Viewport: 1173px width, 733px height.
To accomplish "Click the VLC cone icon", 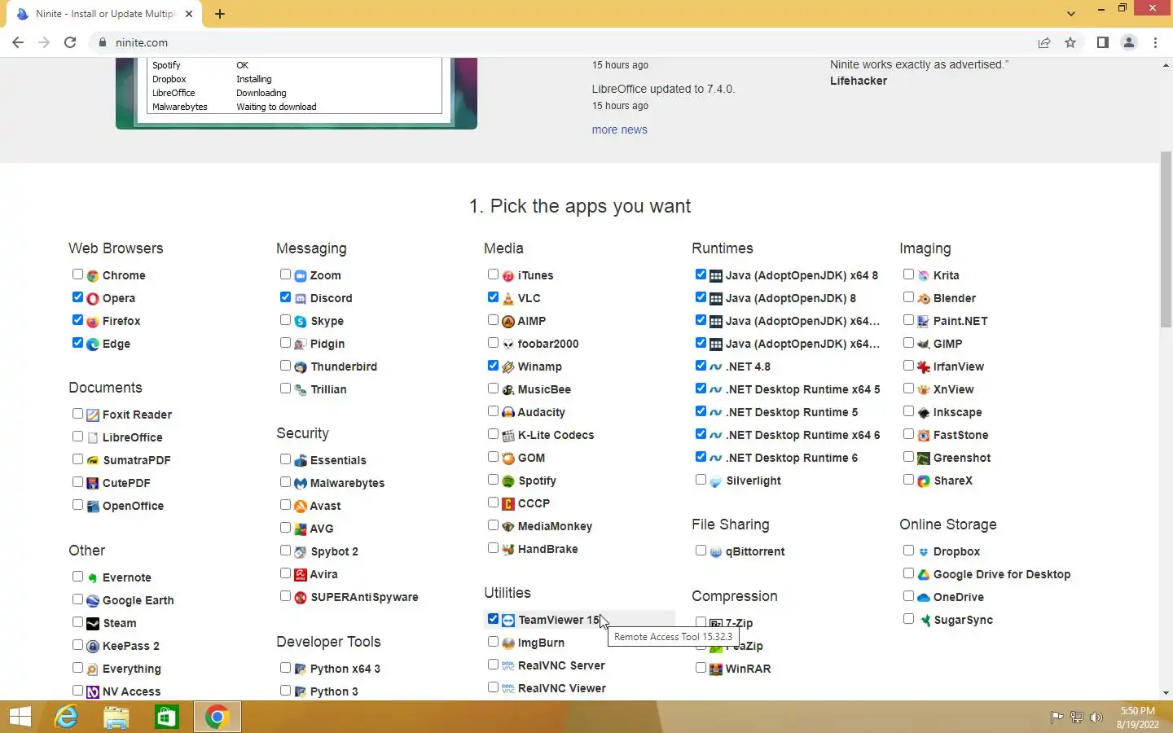I will 508,299.
